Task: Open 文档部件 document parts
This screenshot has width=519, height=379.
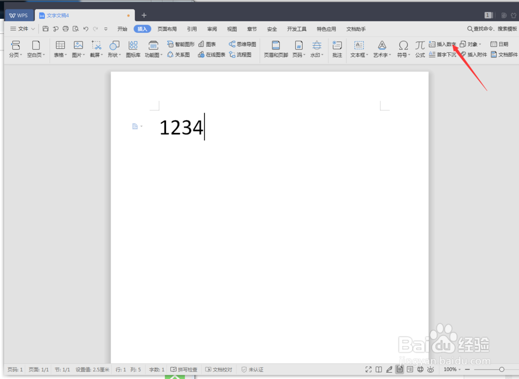Action: [x=504, y=55]
